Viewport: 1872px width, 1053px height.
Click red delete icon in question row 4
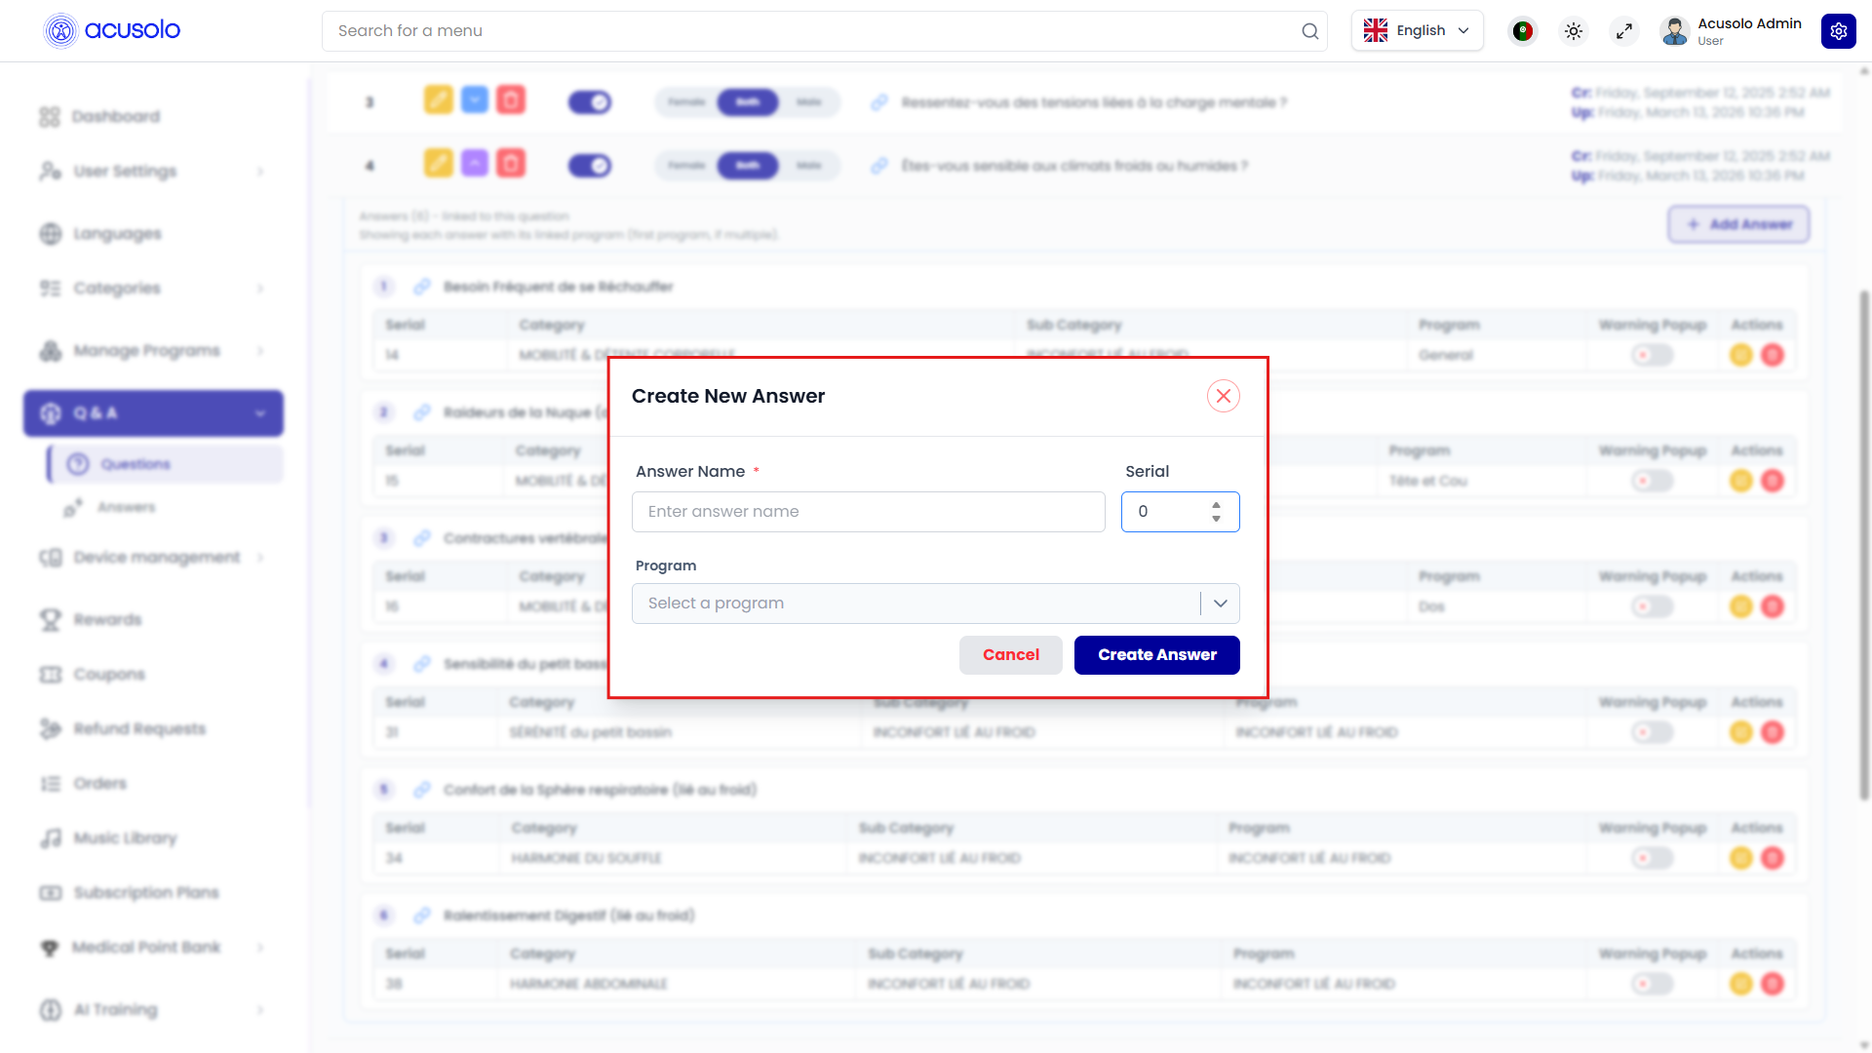coord(511,163)
